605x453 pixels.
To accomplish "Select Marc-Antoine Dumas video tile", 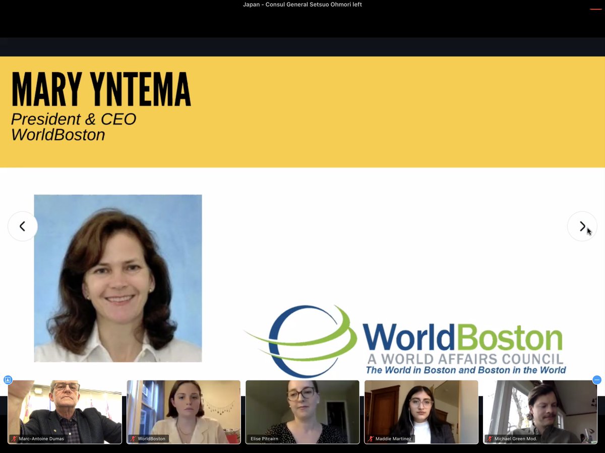I will (x=65, y=412).
